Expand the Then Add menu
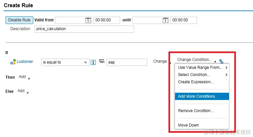253x137 pixels. click(x=24, y=77)
